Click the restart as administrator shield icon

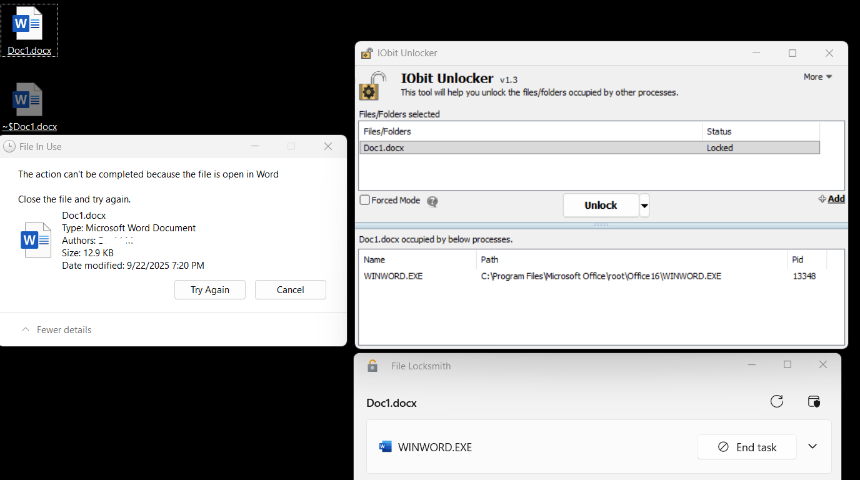(813, 401)
